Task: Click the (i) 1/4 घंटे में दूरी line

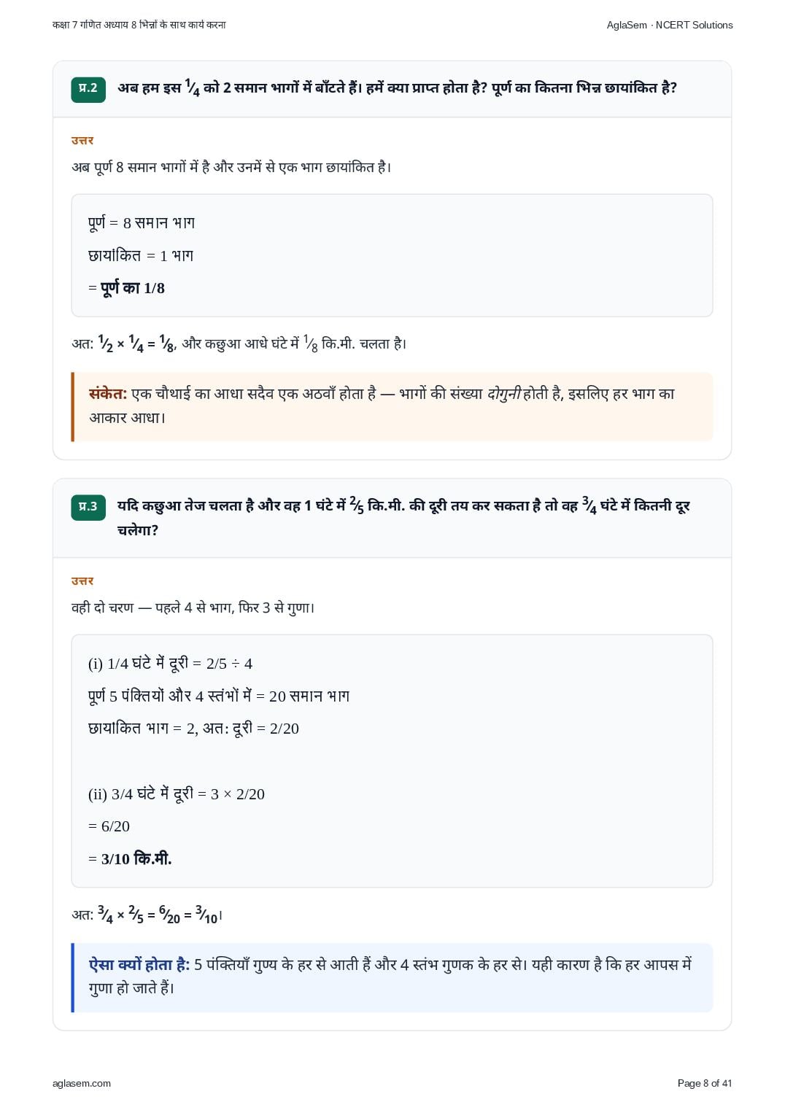Action: tap(170, 663)
